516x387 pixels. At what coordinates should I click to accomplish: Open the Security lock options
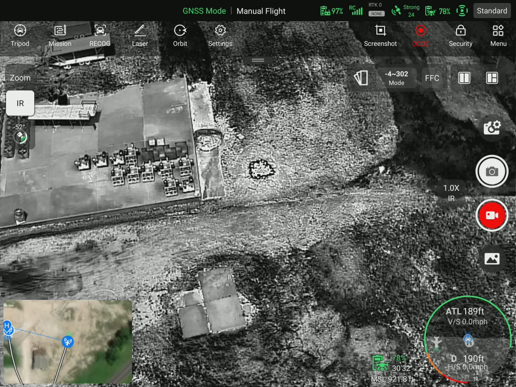[x=461, y=35]
